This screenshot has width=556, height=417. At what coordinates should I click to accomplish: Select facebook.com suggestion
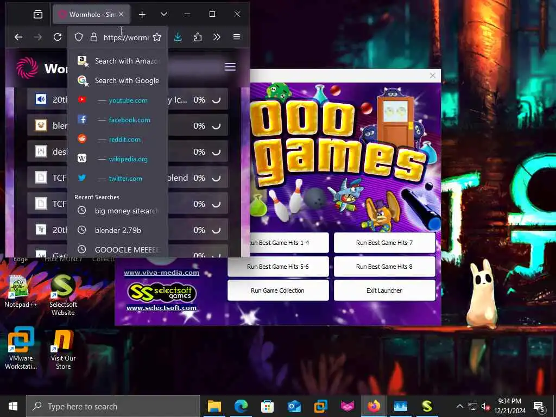click(118, 120)
